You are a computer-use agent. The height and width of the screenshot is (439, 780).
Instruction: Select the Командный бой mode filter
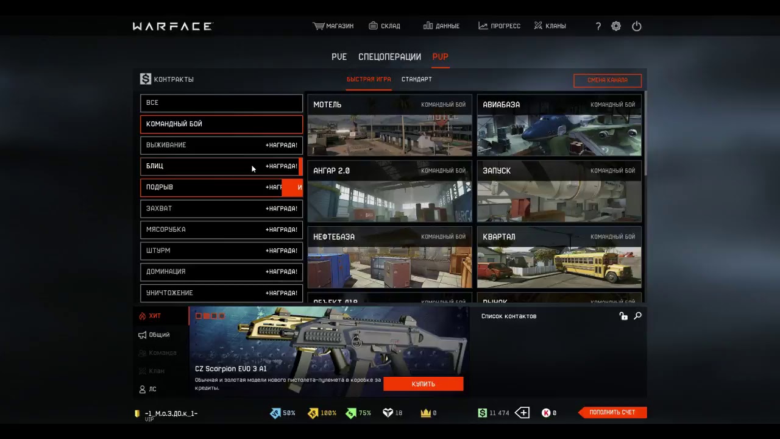[221, 124]
